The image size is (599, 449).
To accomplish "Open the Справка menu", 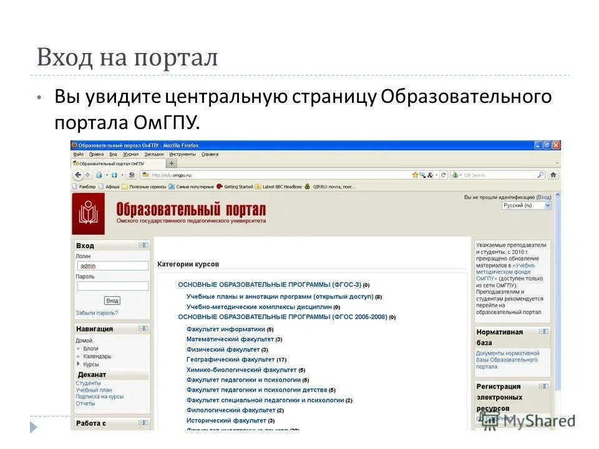I will 210,154.
